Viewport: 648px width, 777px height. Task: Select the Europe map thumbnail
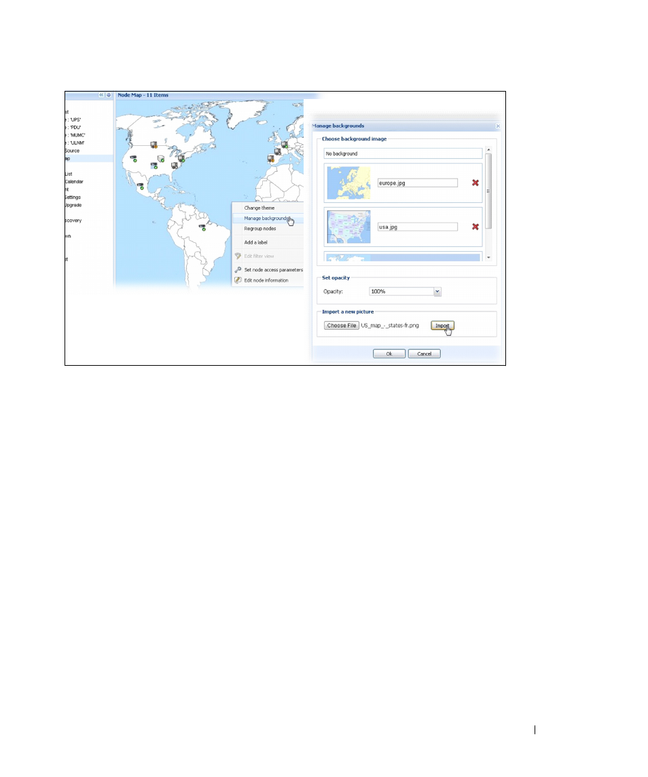349,183
